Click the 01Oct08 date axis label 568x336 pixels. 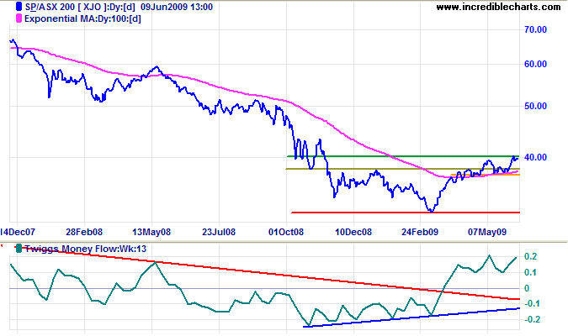tap(286, 232)
